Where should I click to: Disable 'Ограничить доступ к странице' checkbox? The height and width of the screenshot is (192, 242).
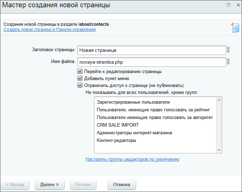point(80,85)
